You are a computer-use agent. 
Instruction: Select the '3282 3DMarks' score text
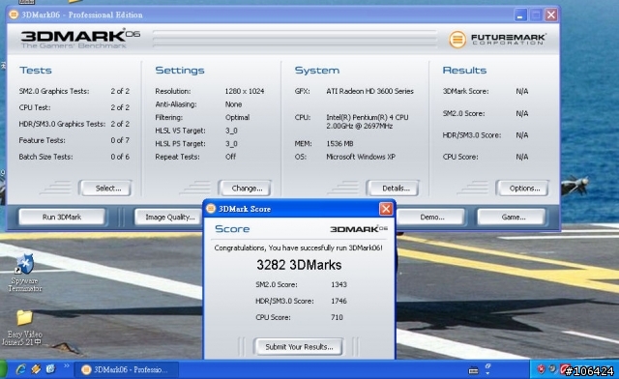click(x=299, y=265)
